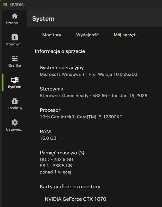Open the Ustawienia gear icon
162x207 pixels.
(x=15, y=122)
